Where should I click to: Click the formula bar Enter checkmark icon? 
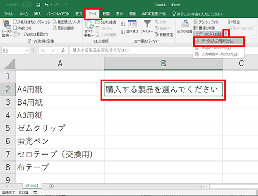click(53, 51)
